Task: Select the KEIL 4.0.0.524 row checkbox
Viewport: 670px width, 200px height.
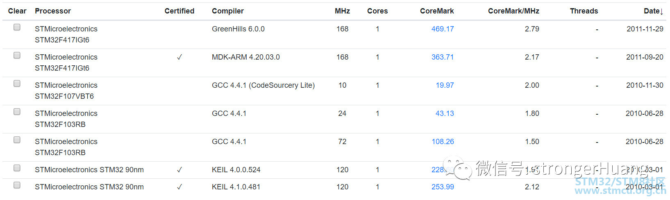Action: click(x=17, y=168)
